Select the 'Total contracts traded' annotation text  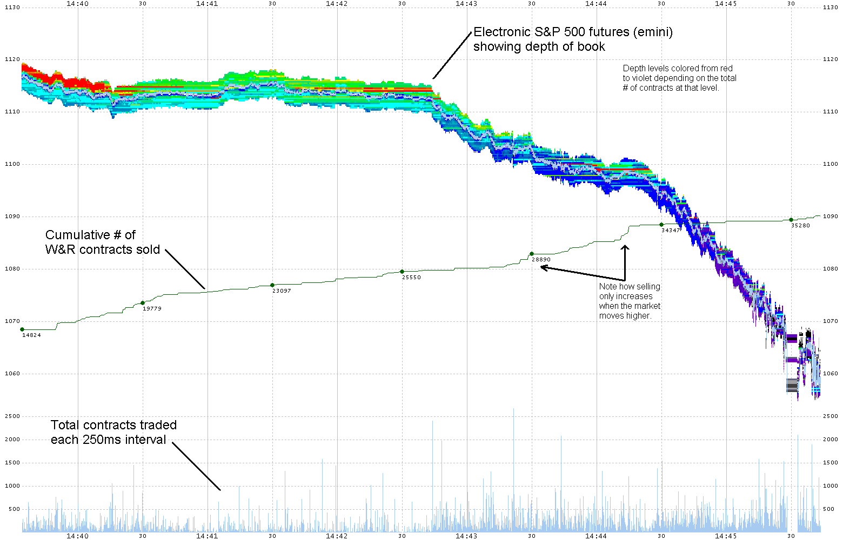pyautogui.click(x=113, y=433)
